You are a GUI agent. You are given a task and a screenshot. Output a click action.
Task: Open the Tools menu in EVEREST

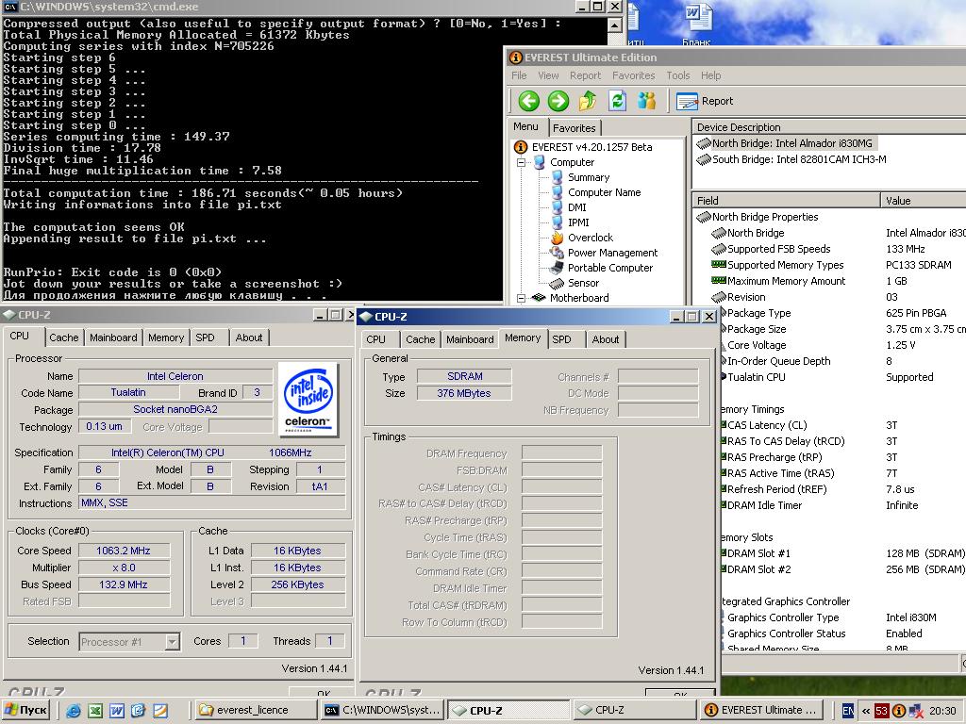coord(677,75)
